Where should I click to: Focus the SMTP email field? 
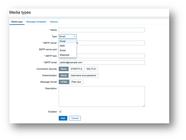click(102, 62)
